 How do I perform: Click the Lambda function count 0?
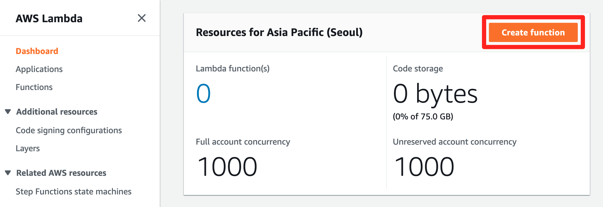(x=203, y=94)
